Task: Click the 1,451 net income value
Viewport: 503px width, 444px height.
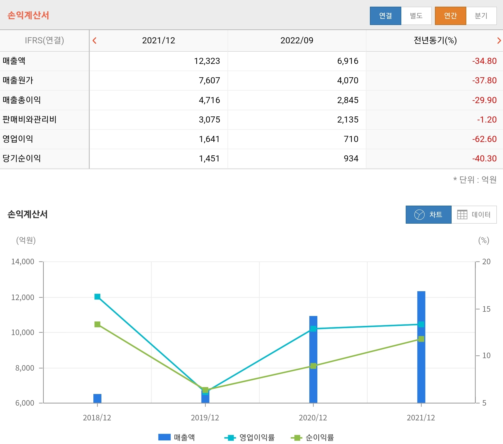Action: [209, 158]
